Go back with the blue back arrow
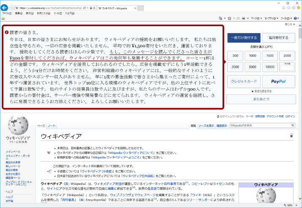 tap(4, 8)
